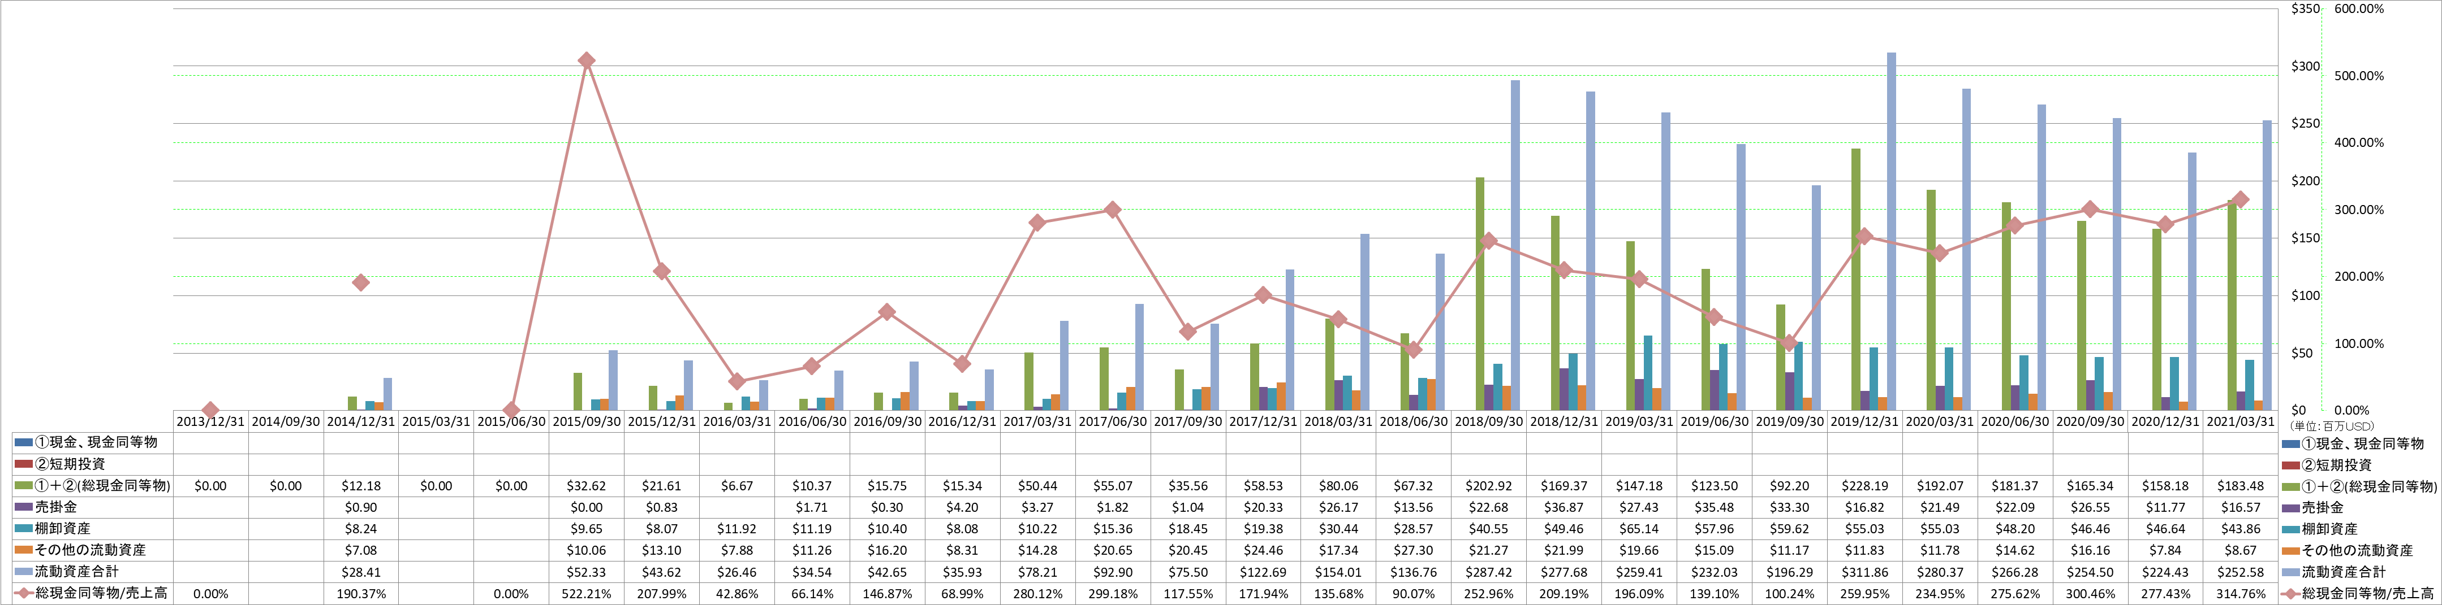The height and width of the screenshot is (605, 2442).
Task: Select the diamond marker above 2017/06/30
Action: pyautogui.click(x=1113, y=209)
